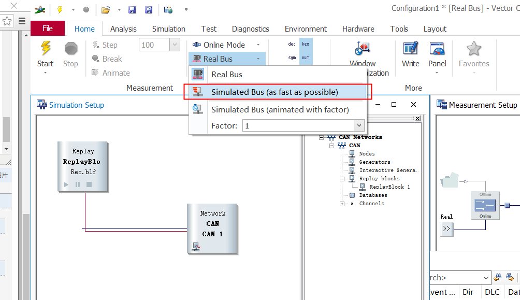Click inside the Factor input field
Screen dimensions: 520x300
pos(298,126)
